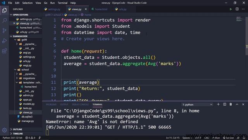248x140 pixels.
Task: Open db.sqlite3 file
Action: tap(27, 117)
